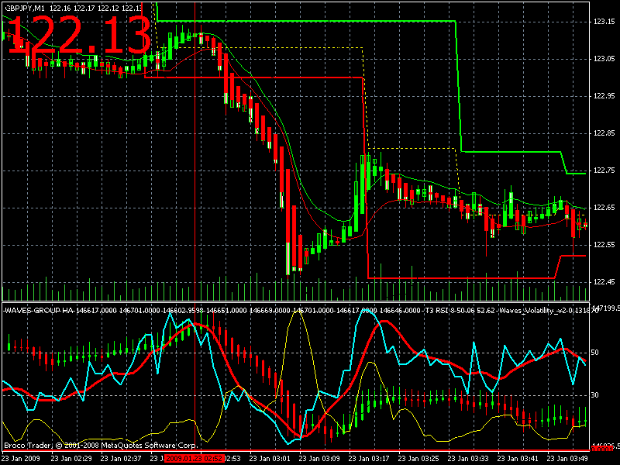The height and width of the screenshot is (465, 620).
Task: Click the 23 Jan 03:17 time axis label
Action: [x=368, y=459]
